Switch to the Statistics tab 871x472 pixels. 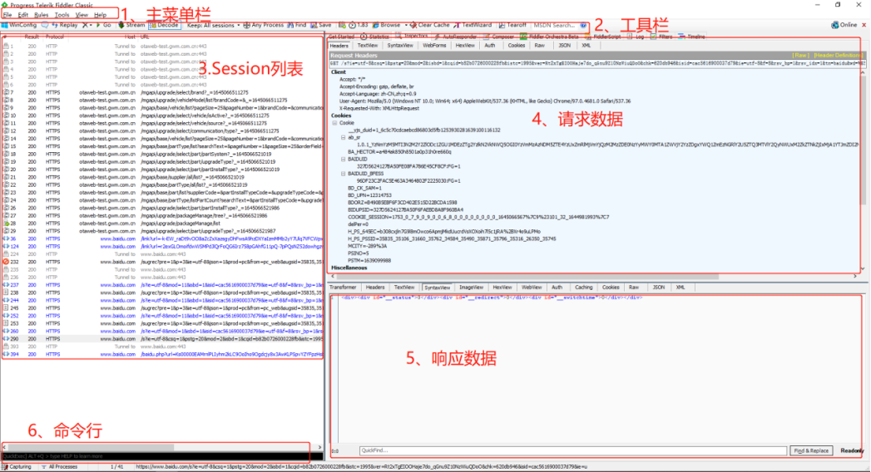(x=375, y=37)
